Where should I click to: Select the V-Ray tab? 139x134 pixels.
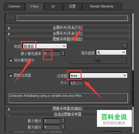34,6
